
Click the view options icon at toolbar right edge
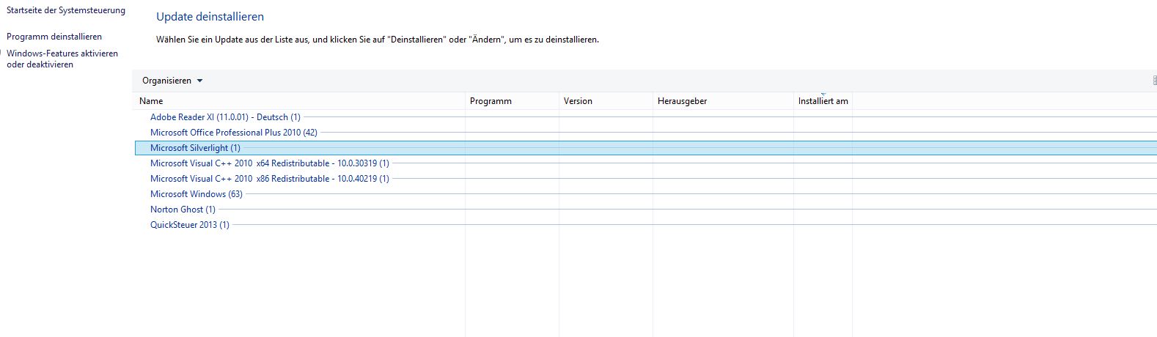point(1154,81)
